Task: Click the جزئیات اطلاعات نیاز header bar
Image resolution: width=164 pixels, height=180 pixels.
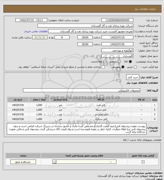Action: 82,9
